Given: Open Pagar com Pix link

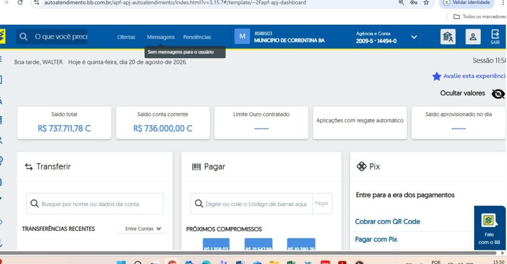Looking at the screenshot, I should coord(376,239).
